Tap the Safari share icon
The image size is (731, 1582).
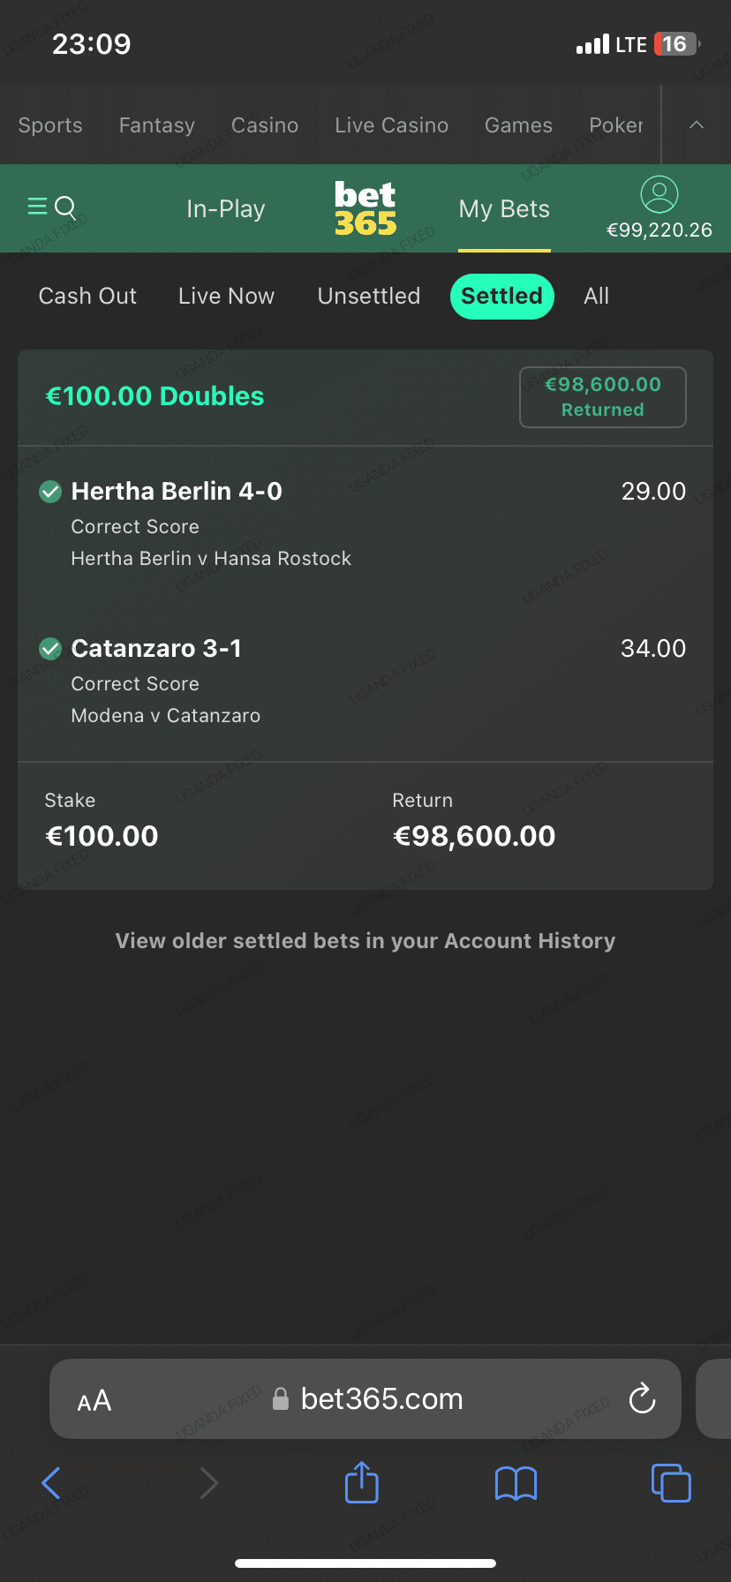[x=362, y=1482]
